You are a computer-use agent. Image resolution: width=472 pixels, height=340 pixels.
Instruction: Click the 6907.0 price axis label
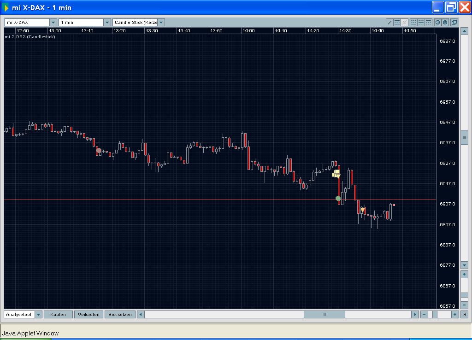click(x=447, y=204)
